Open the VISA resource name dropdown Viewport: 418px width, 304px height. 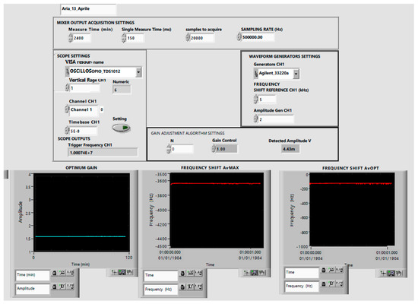click(138, 71)
